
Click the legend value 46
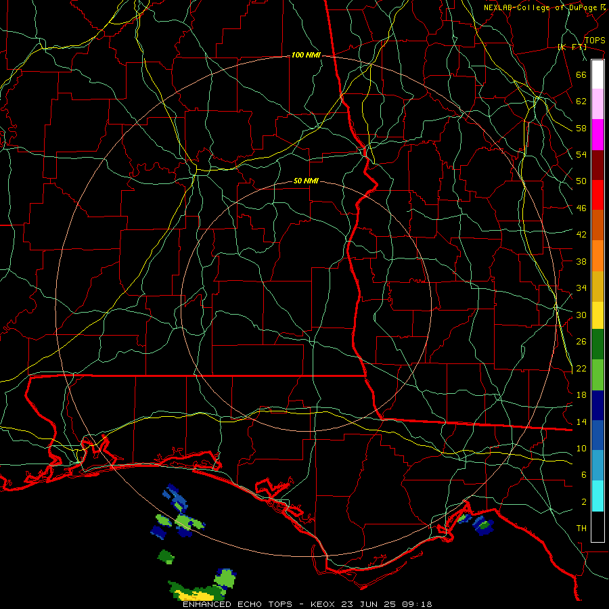[581, 208]
